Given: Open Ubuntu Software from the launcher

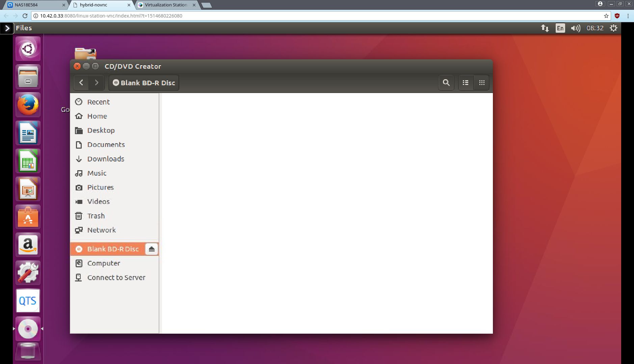Looking at the screenshot, I should point(28,217).
